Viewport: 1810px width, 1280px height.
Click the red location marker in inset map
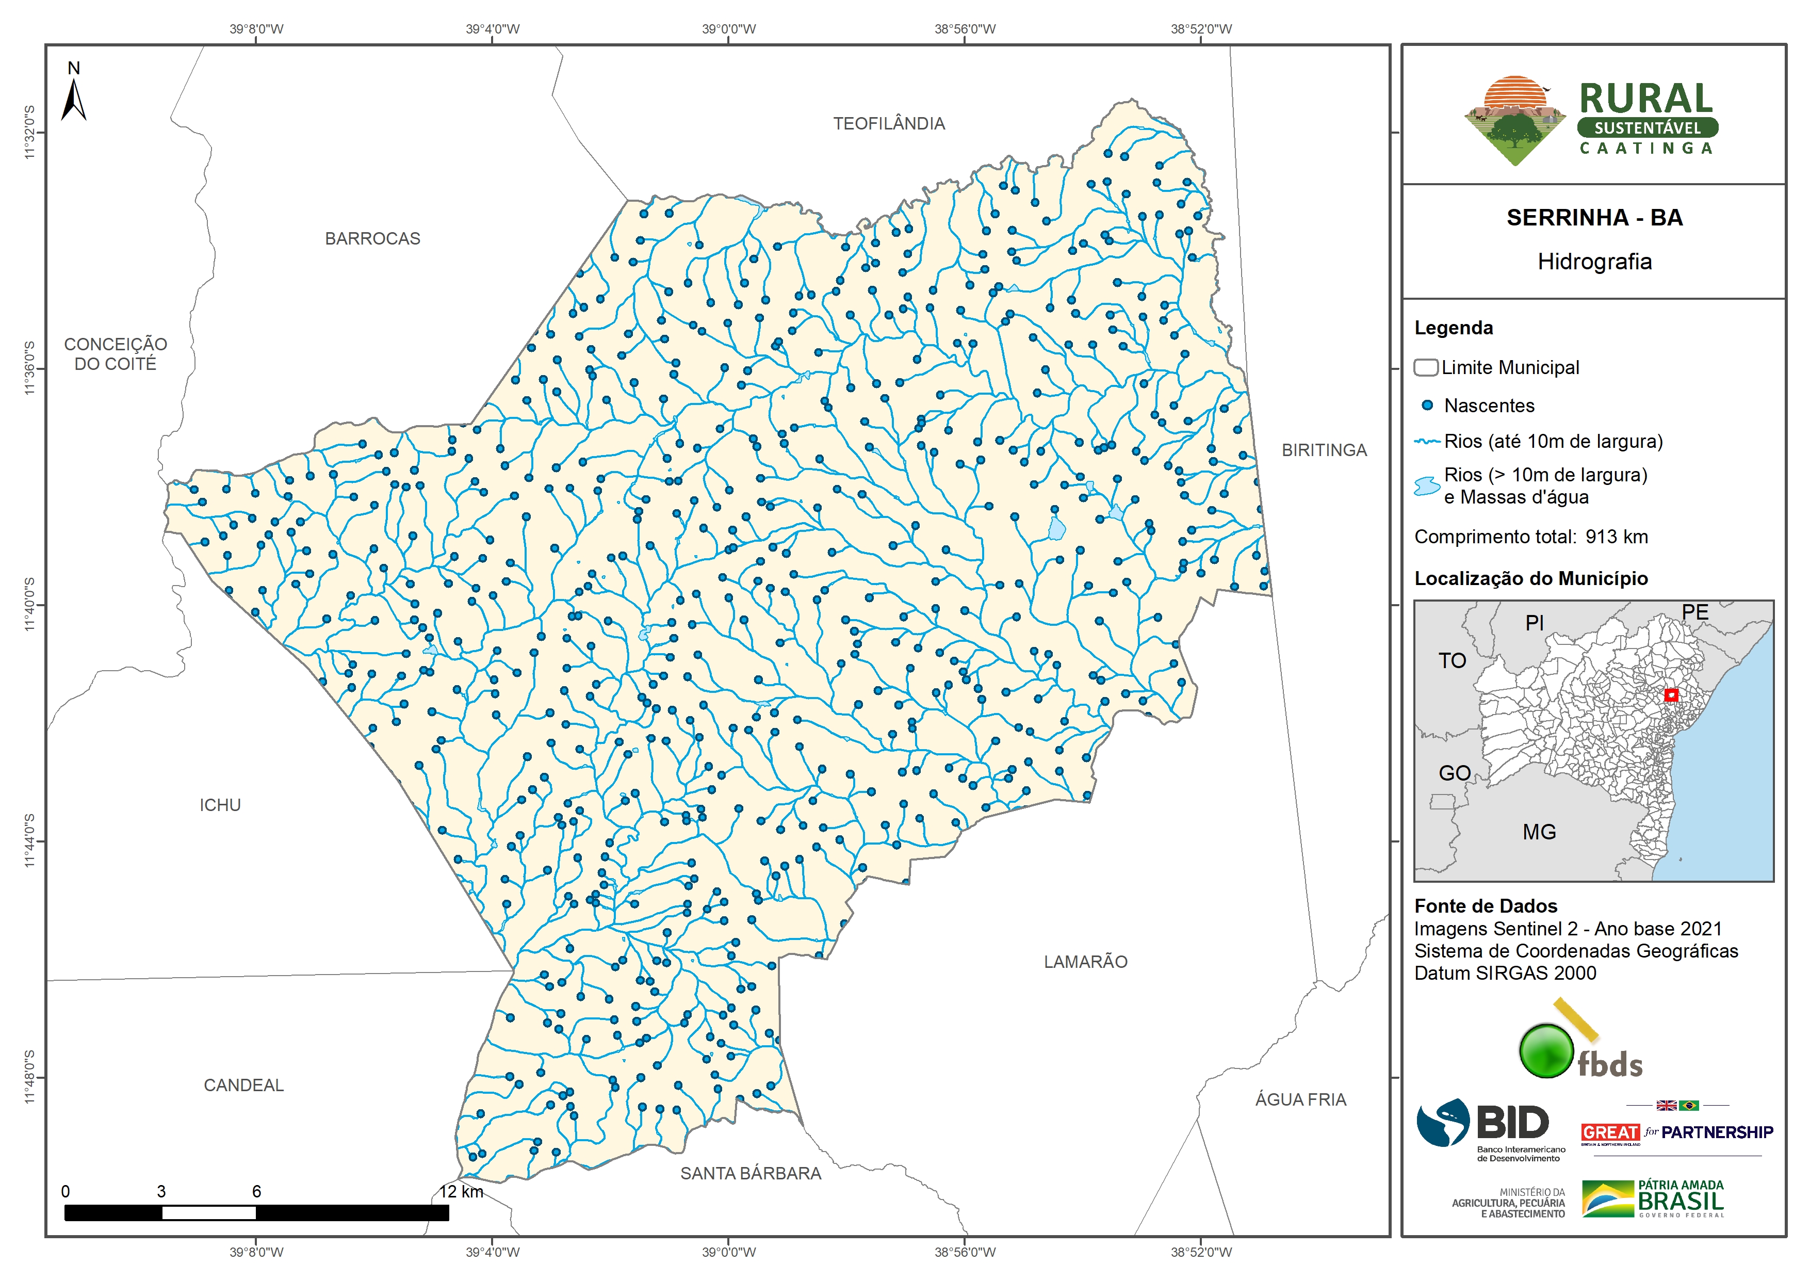point(1670,695)
